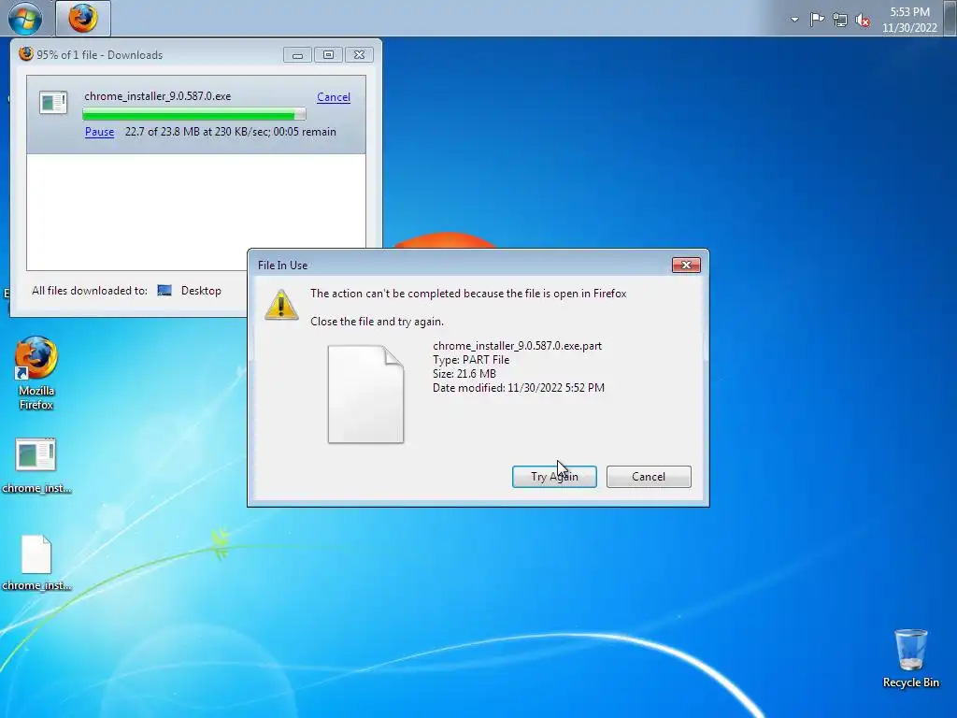Select chrome_installer_9.0.587.0.exe download entry name
Viewport: 957px width, 718px height.
pos(157,96)
